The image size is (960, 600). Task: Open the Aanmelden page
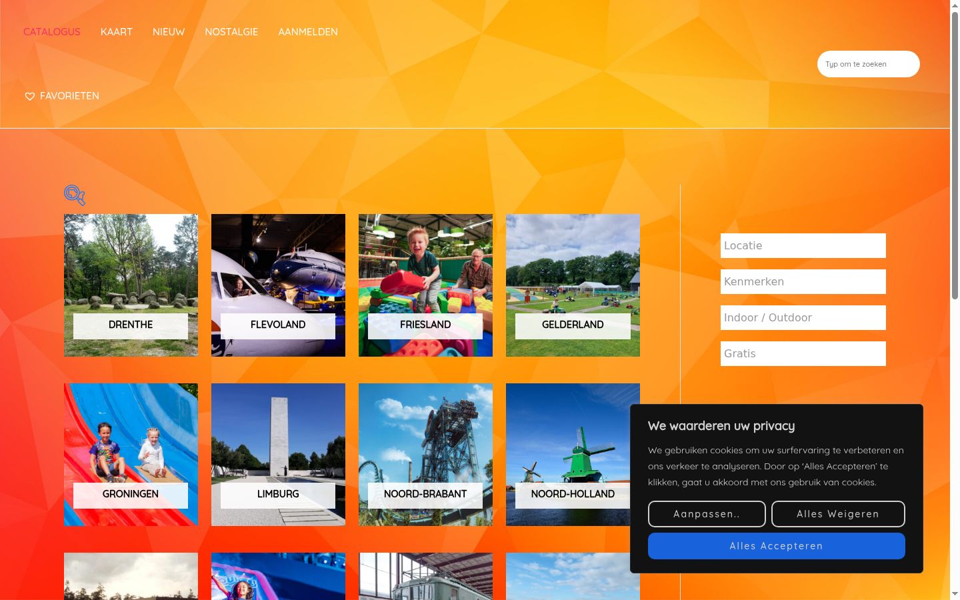pyautogui.click(x=308, y=32)
